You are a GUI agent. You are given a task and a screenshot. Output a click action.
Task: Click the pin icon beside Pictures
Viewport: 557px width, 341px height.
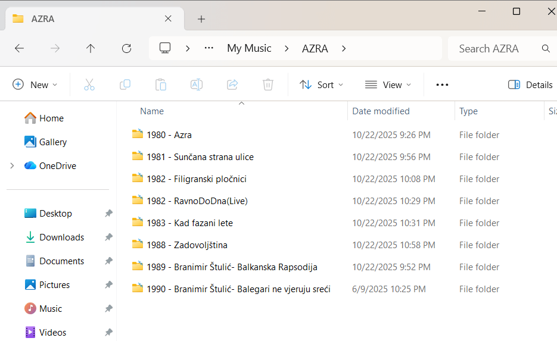(108, 284)
